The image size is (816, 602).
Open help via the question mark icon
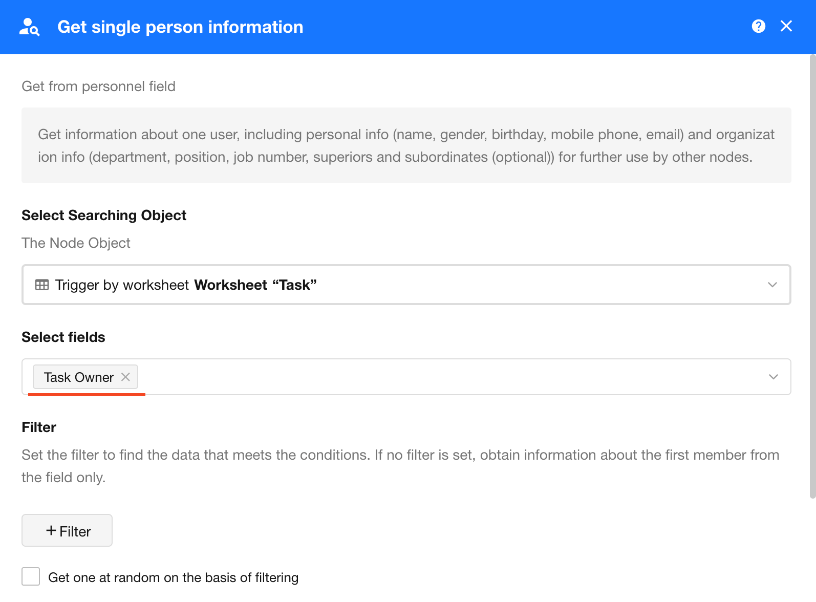758,26
